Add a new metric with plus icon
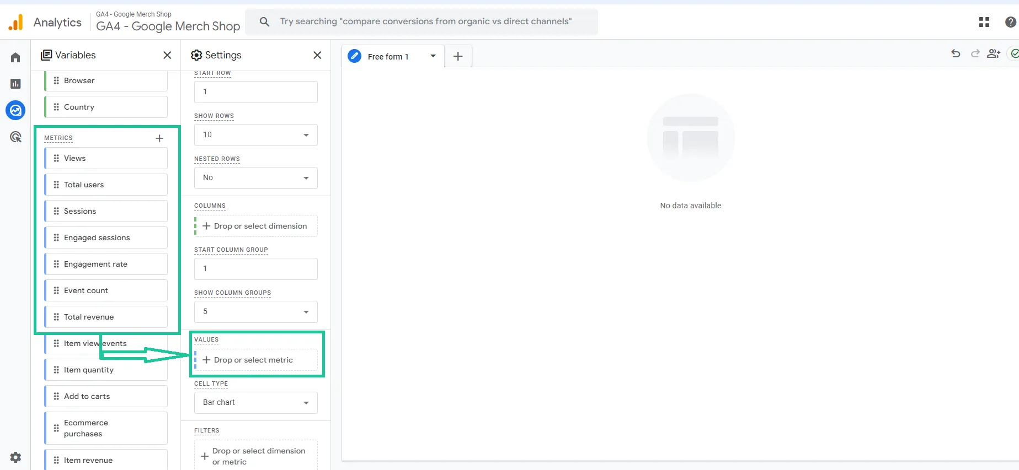 [159, 138]
